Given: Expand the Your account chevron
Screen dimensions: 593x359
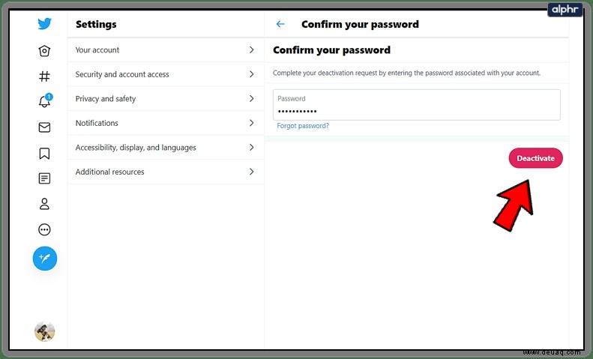Looking at the screenshot, I should [x=251, y=50].
